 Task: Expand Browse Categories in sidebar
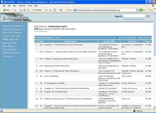(14, 26)
